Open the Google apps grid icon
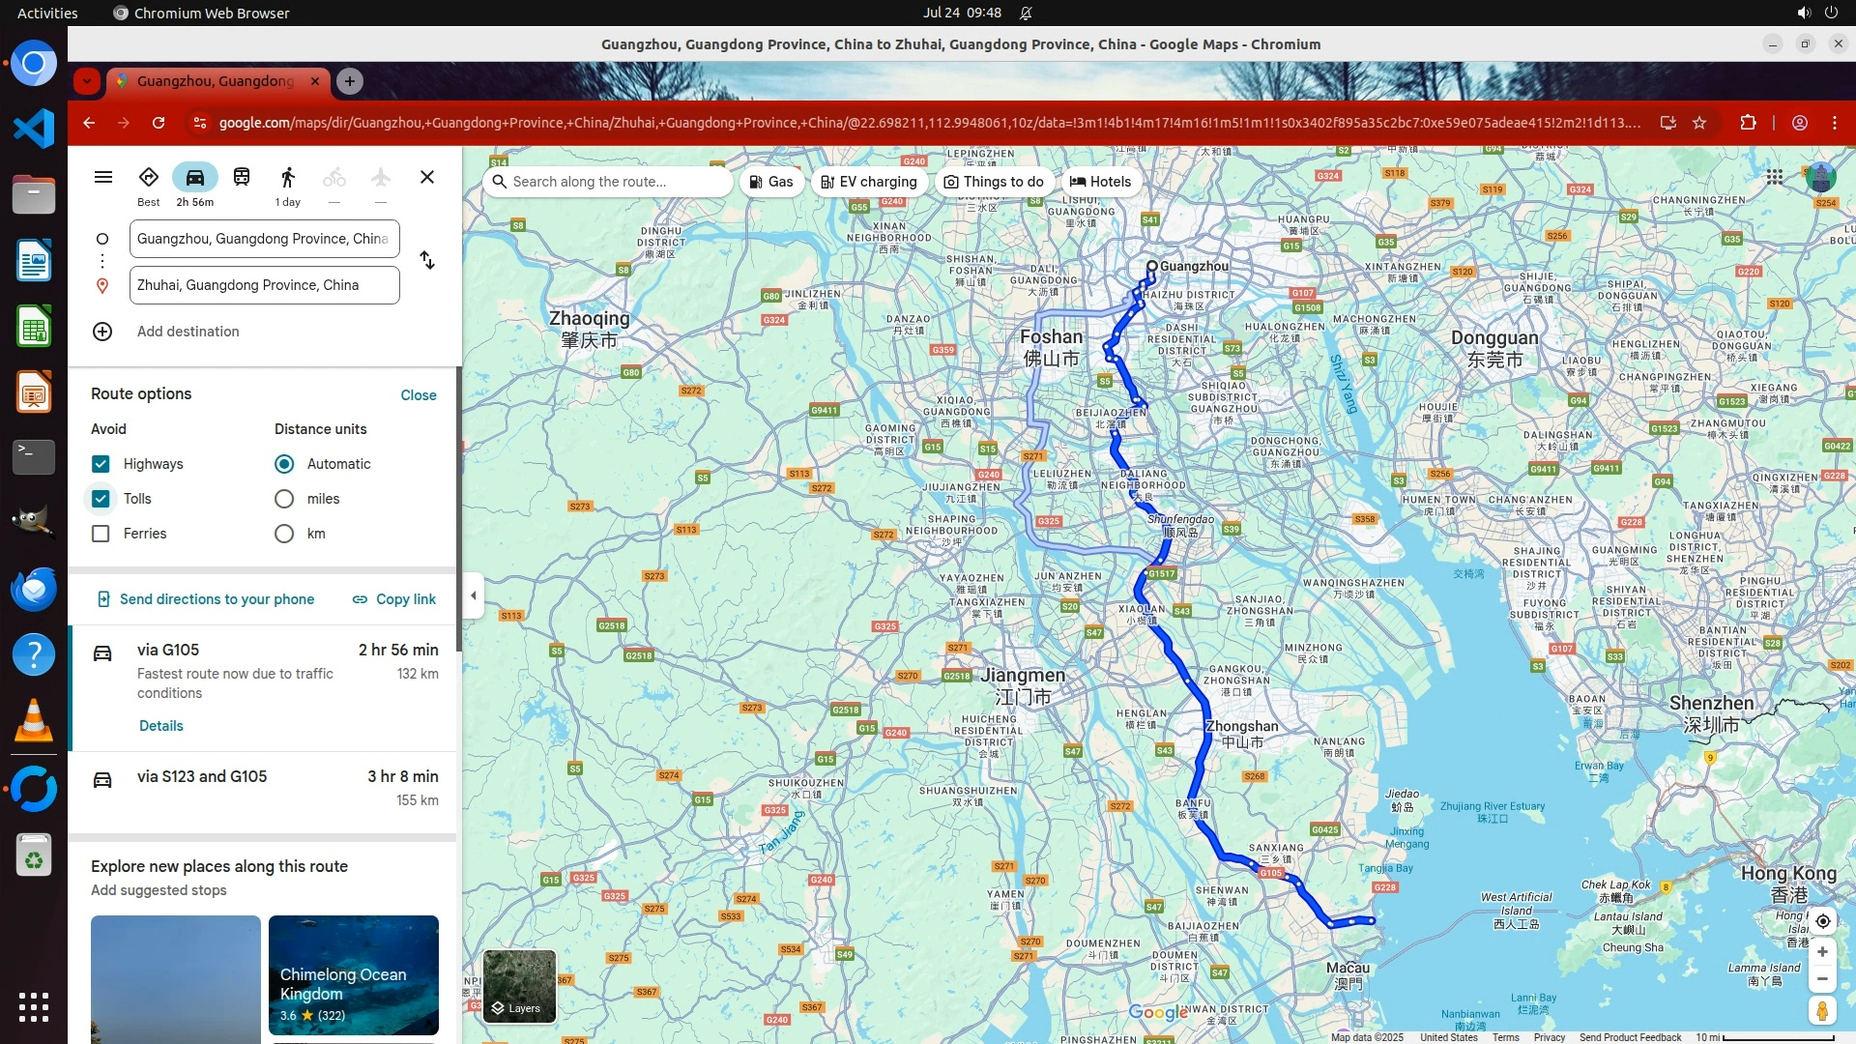Screen dimensions: 1856x1044 [x=1775, y=177]
